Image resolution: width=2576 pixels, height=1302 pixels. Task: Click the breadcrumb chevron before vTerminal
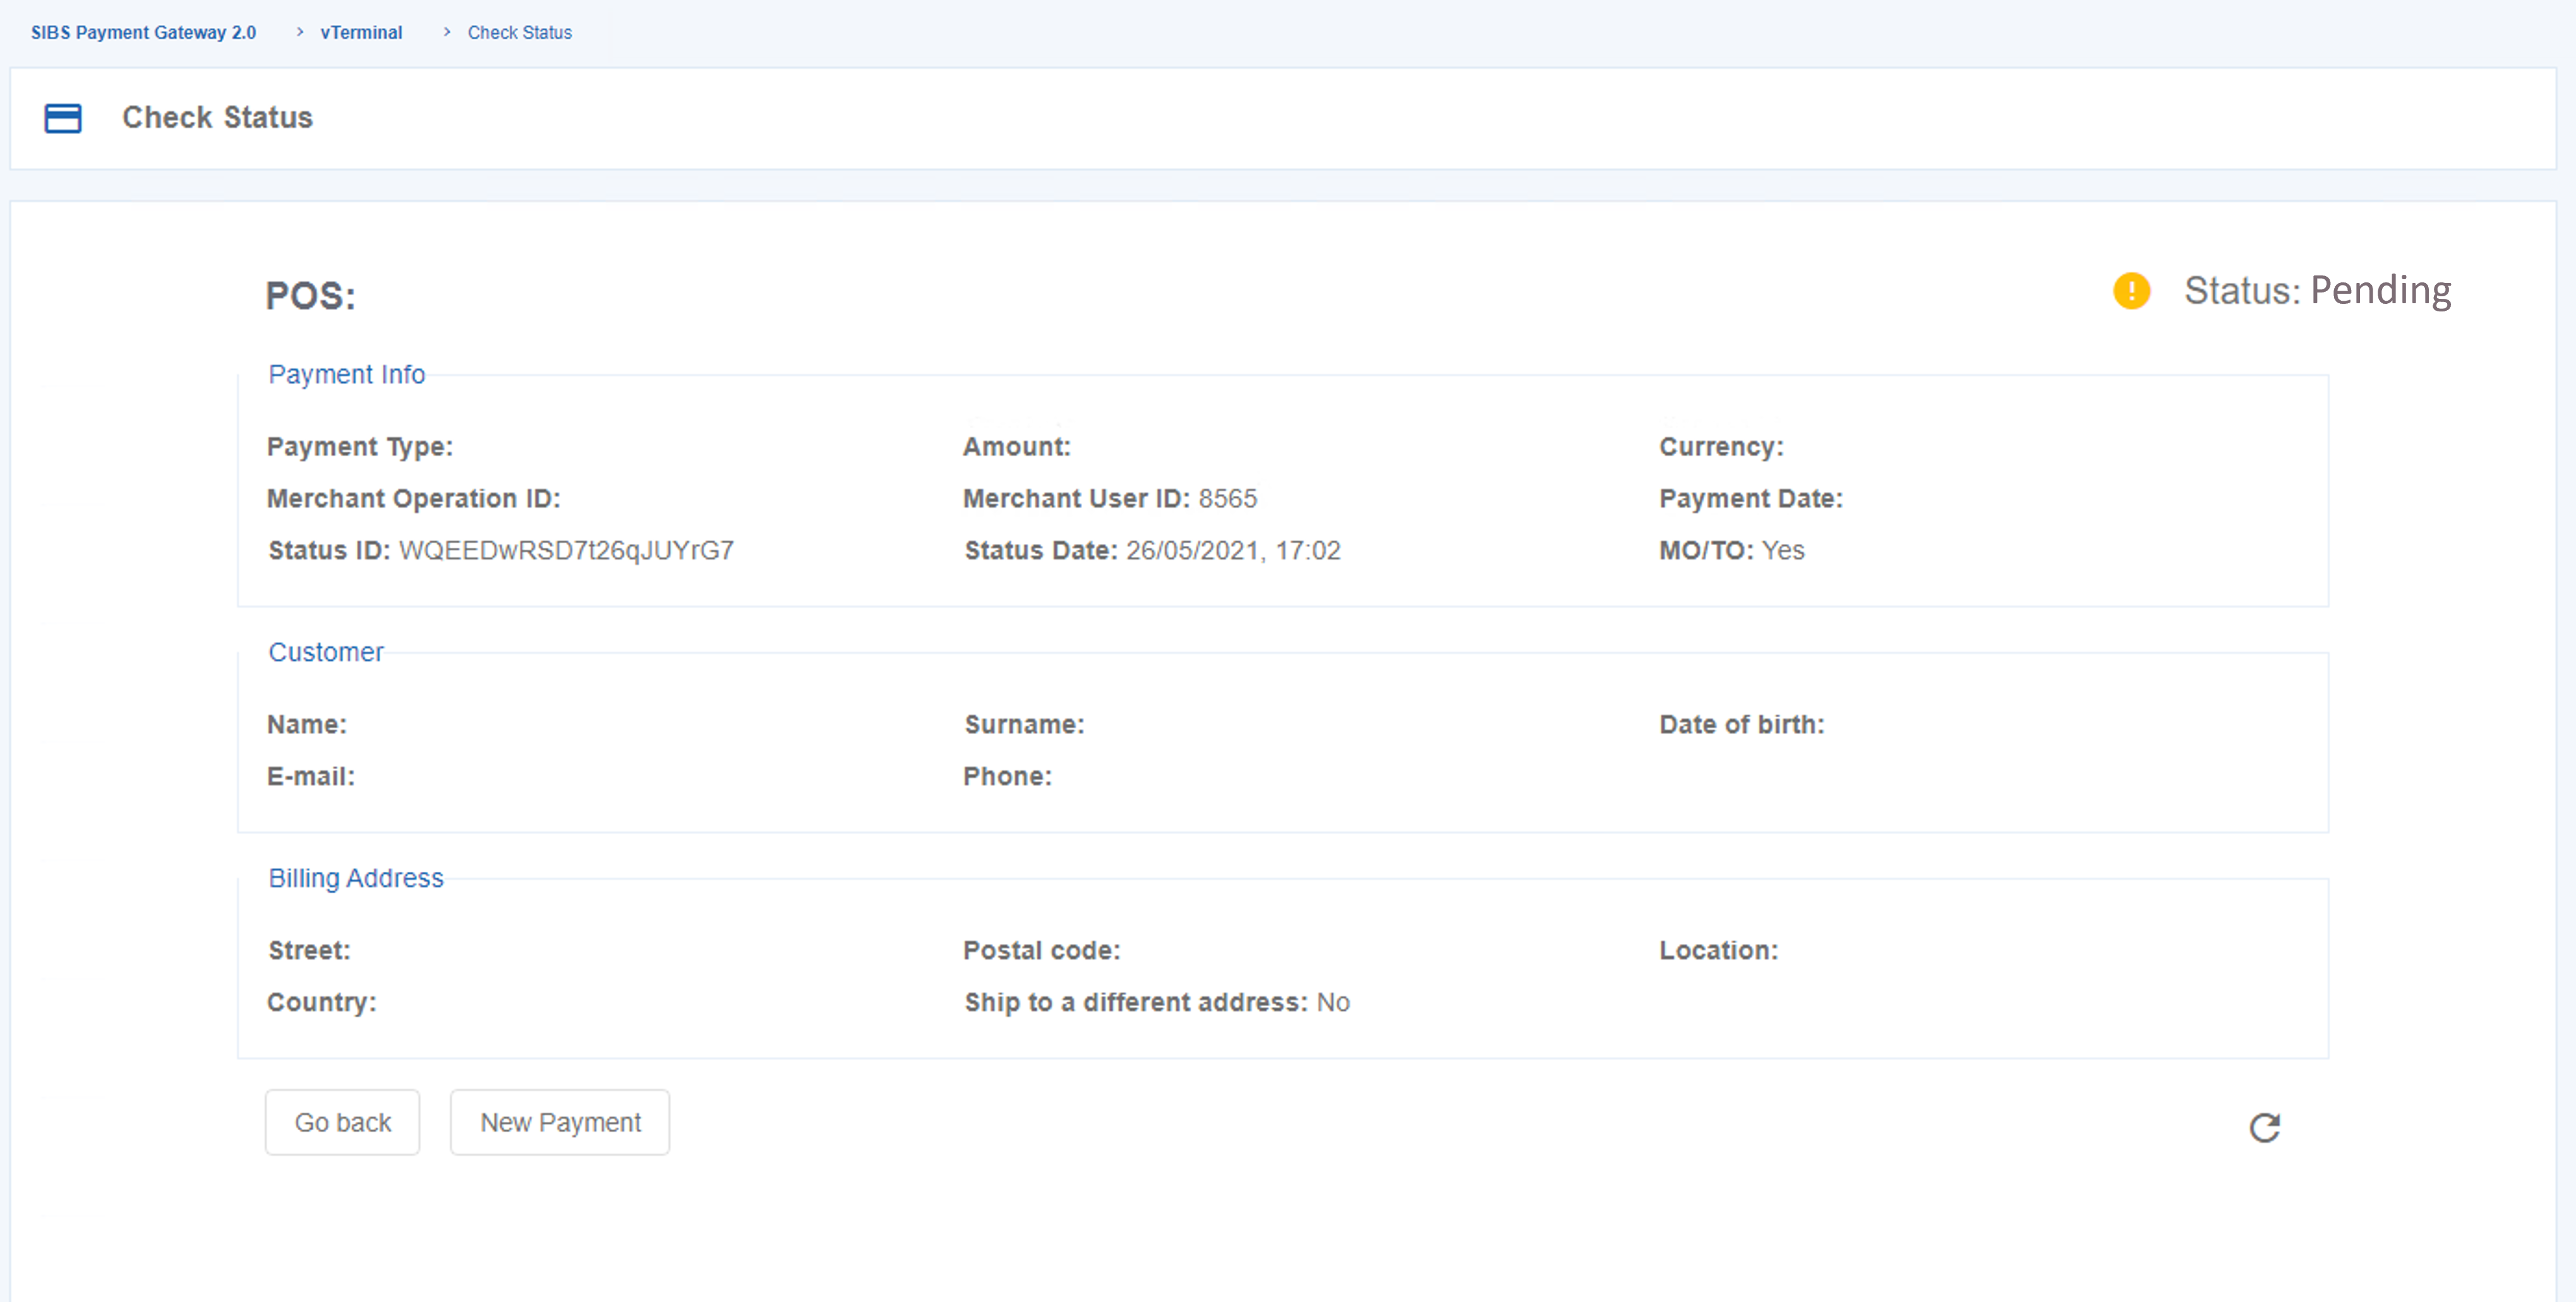click(299, 32)
